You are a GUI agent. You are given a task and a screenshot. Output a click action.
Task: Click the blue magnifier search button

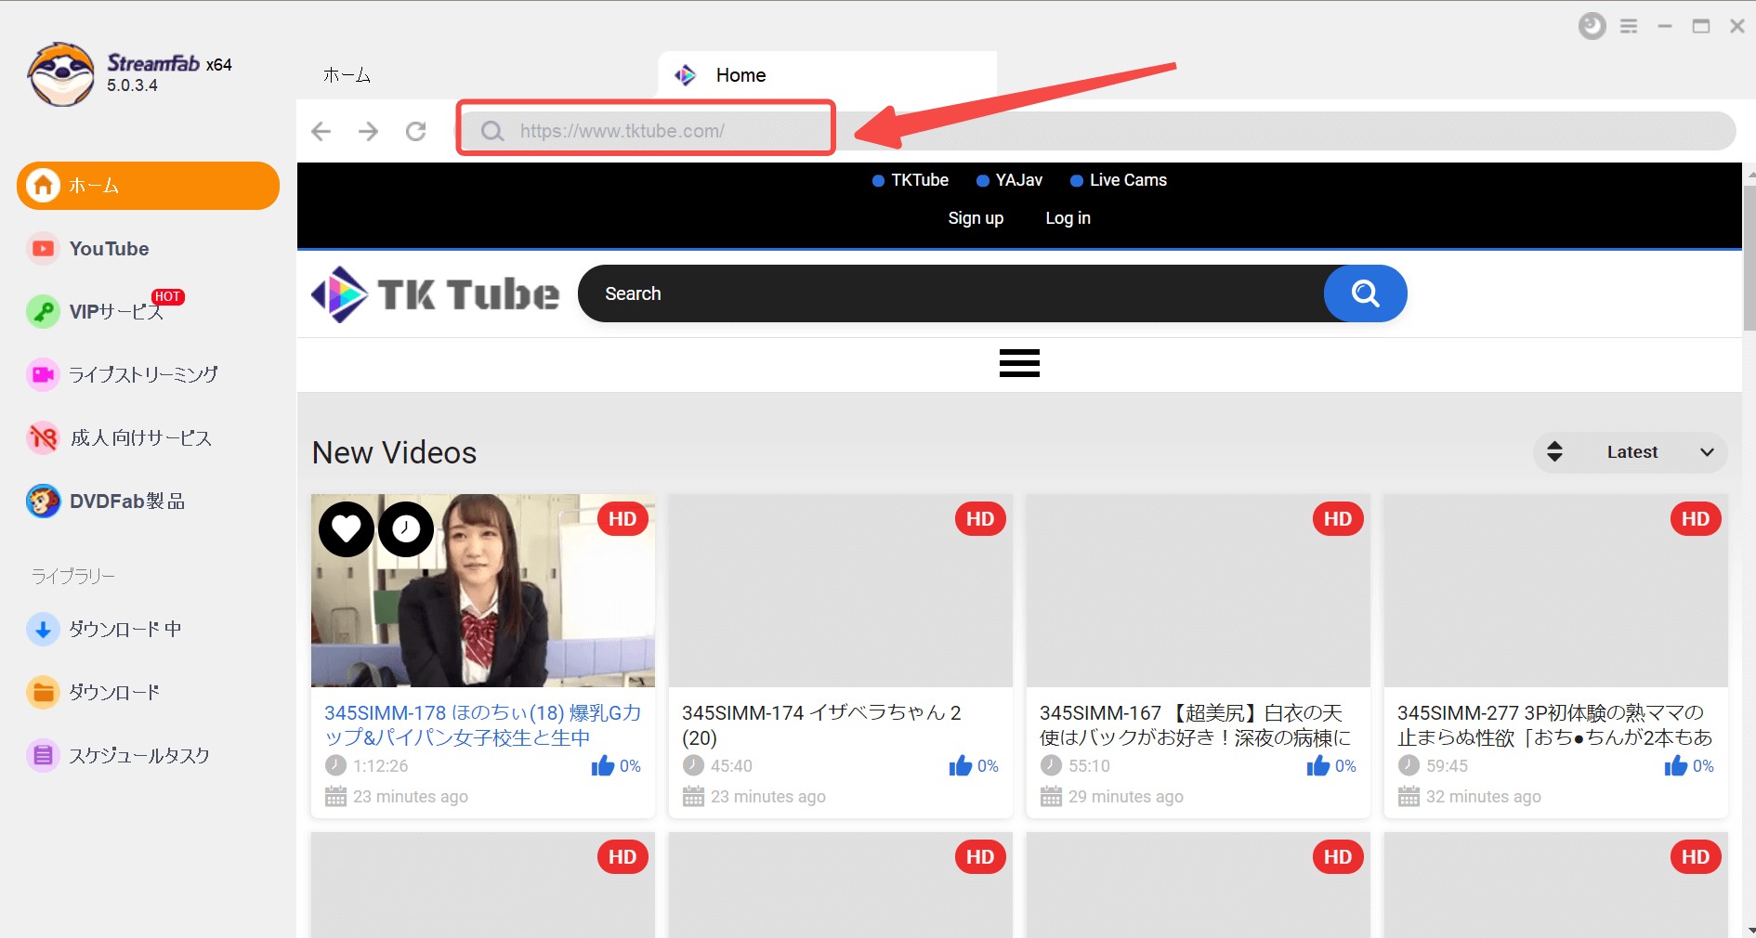[1365, 293]
